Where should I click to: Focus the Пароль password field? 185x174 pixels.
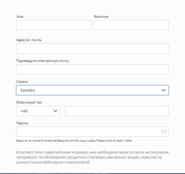tap(92, 132)
